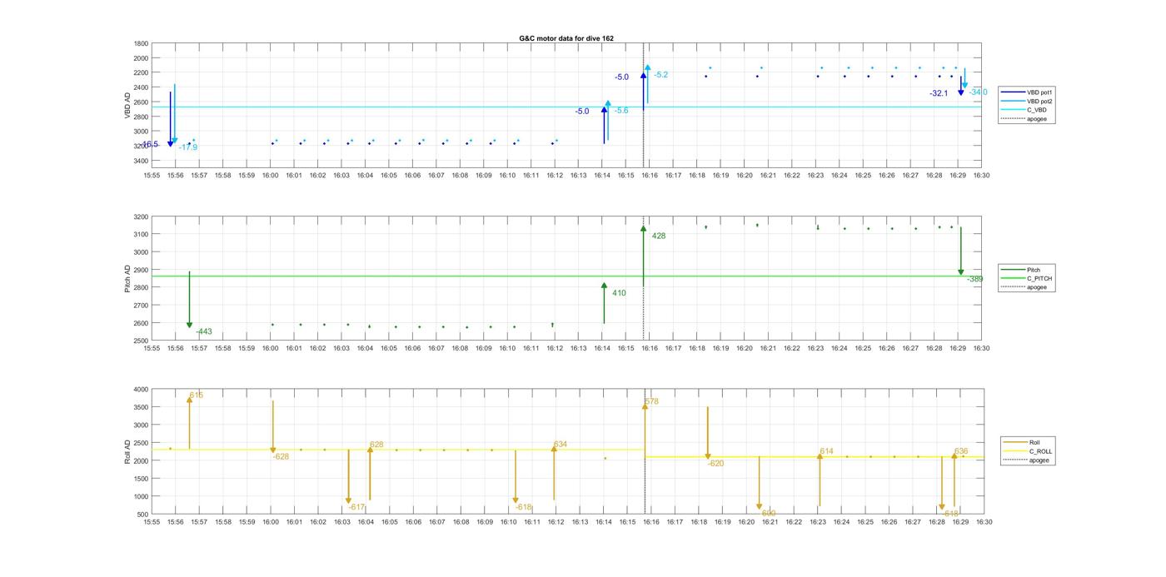Click the "614" roll data label
The width and height of the screenshot is (1166, 577).
pyautogui.click(x=826, y=451)
